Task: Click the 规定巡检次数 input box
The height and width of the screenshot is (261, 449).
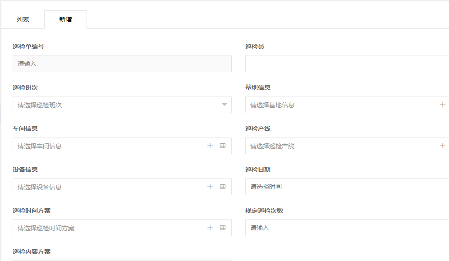Action: [338, 228]
